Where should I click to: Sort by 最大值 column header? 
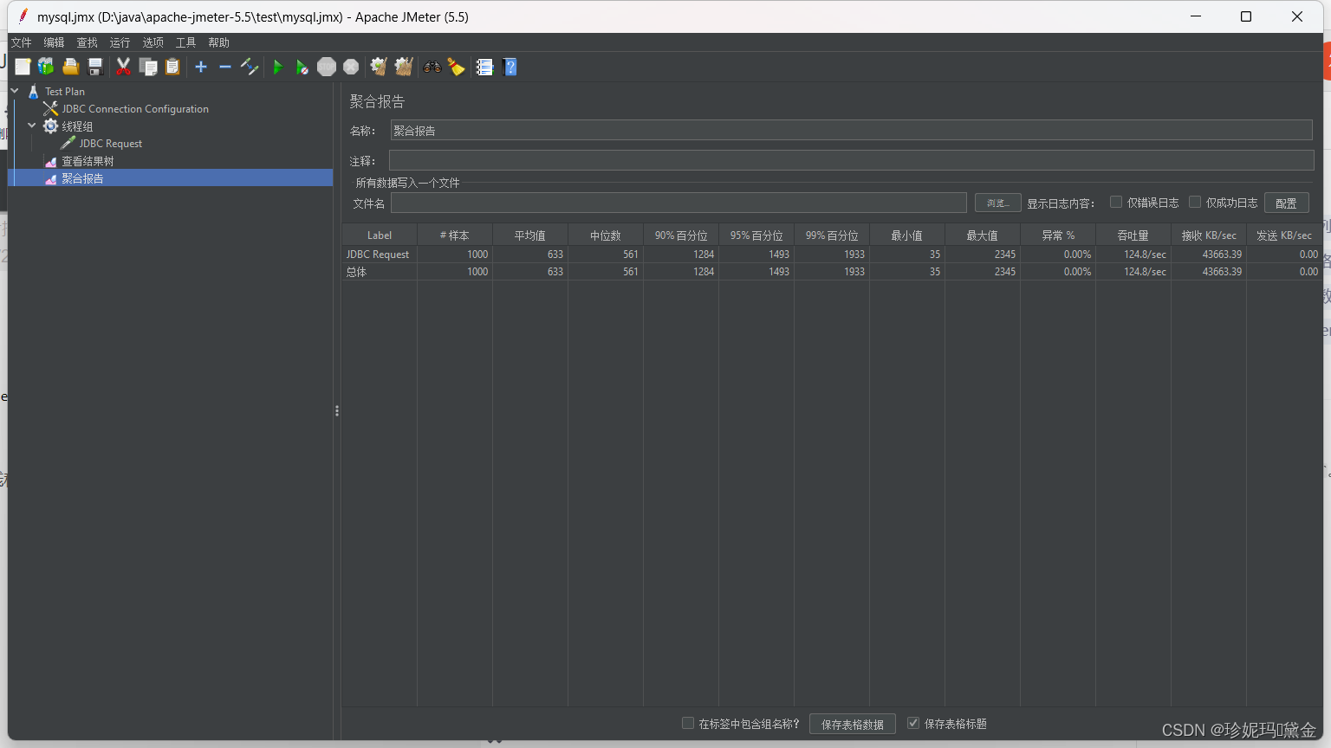click(x=983, y=235)
